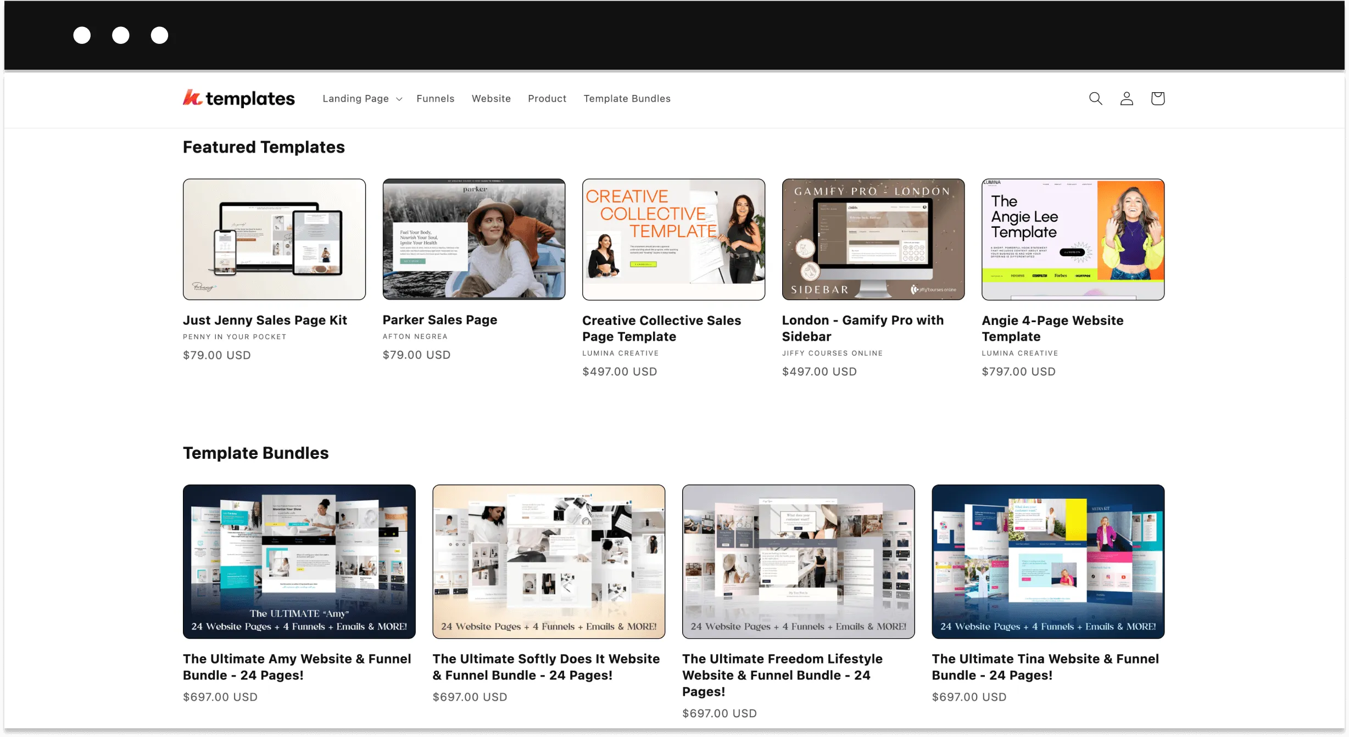Click $697.00 USD under Tina bundle
This screenshot has width=1349, height=737.
969,697
